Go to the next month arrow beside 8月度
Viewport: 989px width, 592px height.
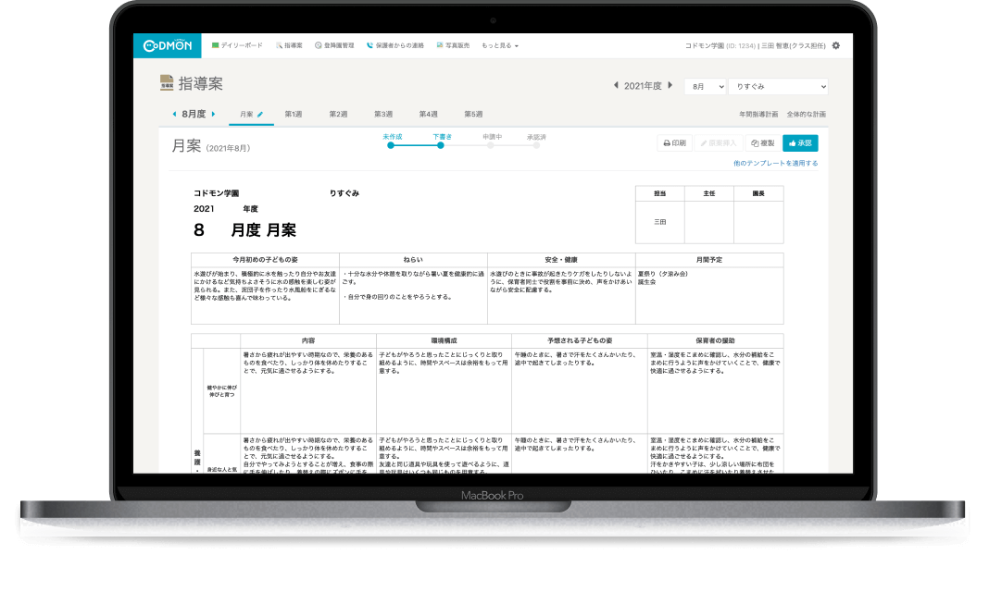214,114
